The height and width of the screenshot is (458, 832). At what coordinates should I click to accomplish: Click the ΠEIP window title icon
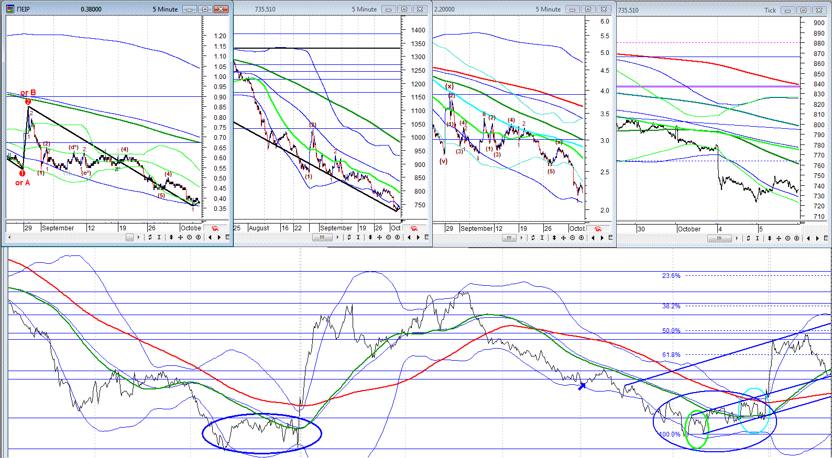point(10,9)
